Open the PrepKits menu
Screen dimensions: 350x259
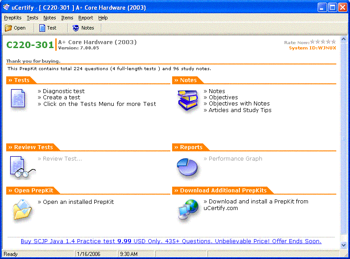13,18
